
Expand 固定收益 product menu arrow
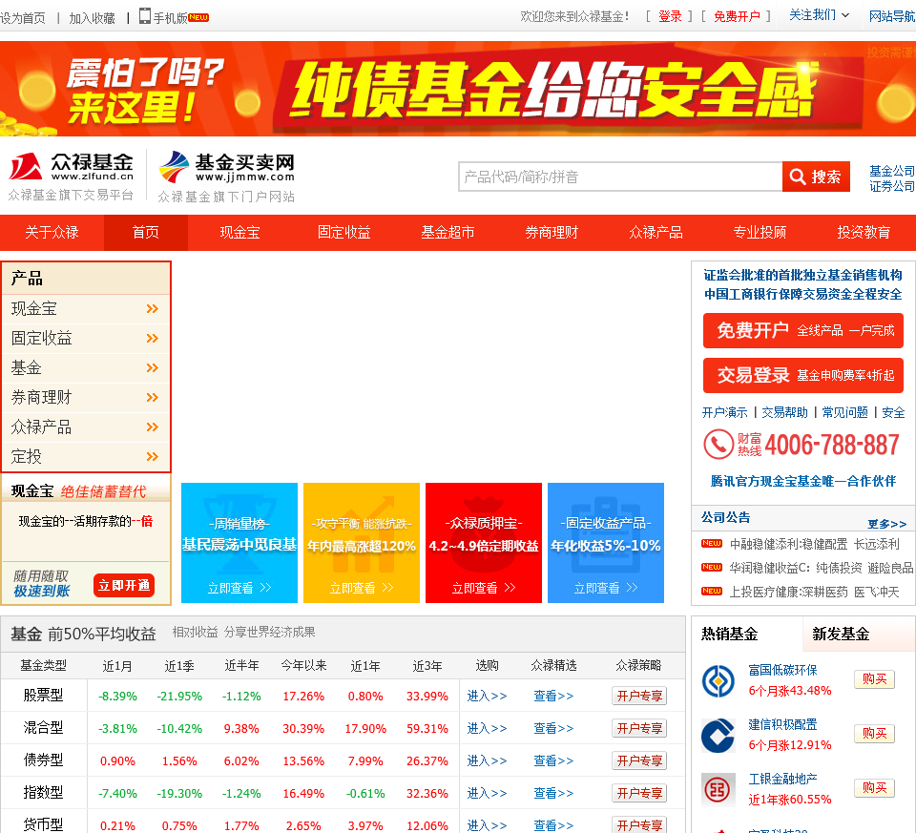pyautogui.click(x=153, y=338)
